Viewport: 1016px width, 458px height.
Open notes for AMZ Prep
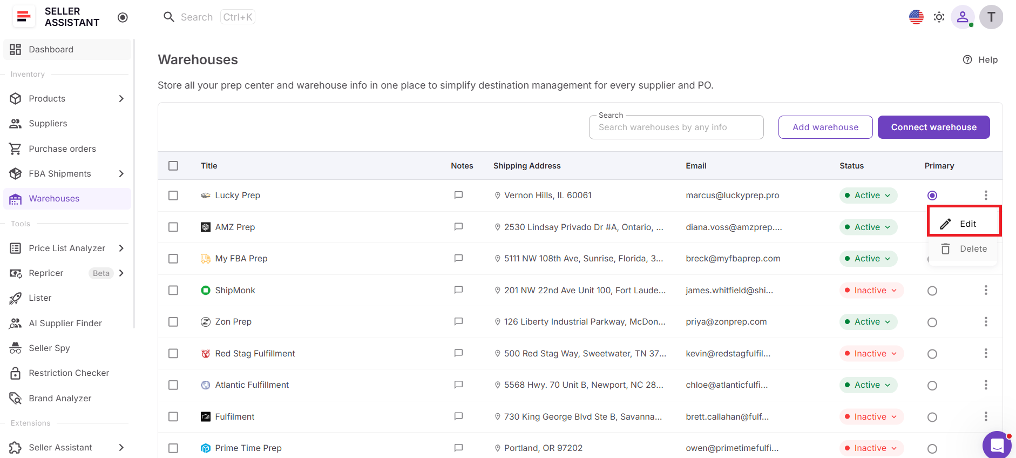458,227
